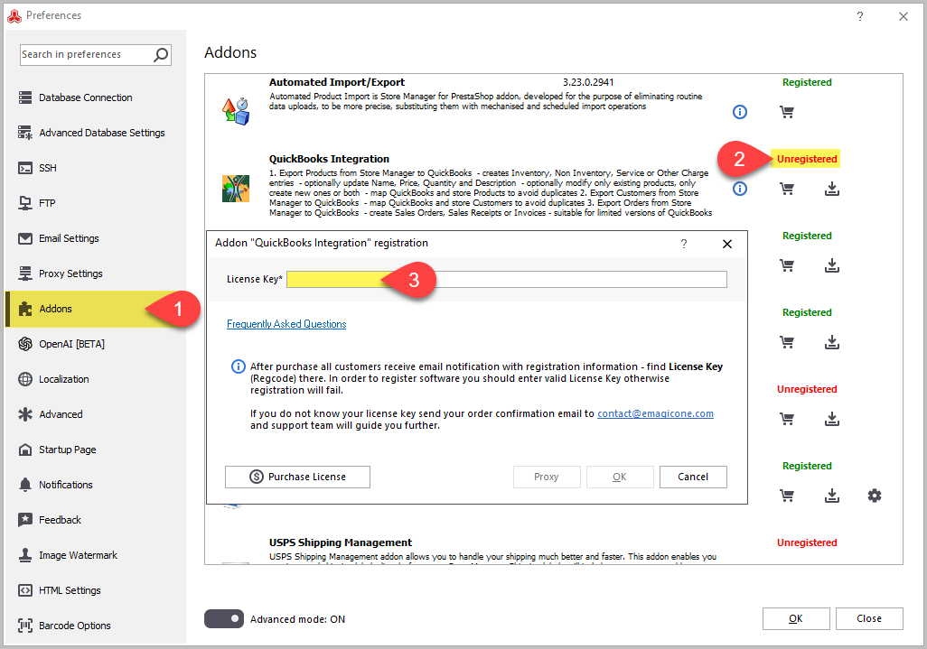Select the Addons section in the sidebar
The height and width of the screenshot is (649, 927).
(95, 309)
